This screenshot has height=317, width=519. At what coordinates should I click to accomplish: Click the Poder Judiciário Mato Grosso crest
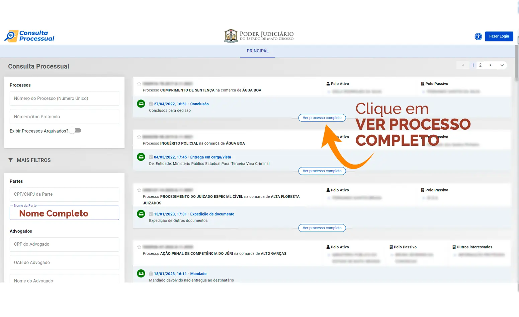pyautogui.click(x=231, y=36)
